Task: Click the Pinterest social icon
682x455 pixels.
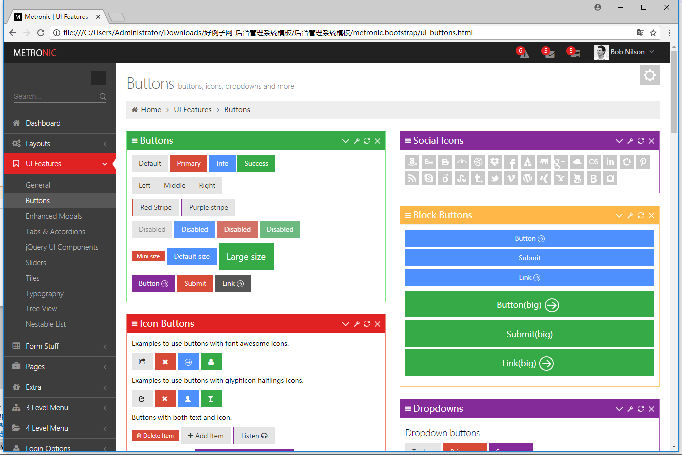Action: tap(643, 162)
